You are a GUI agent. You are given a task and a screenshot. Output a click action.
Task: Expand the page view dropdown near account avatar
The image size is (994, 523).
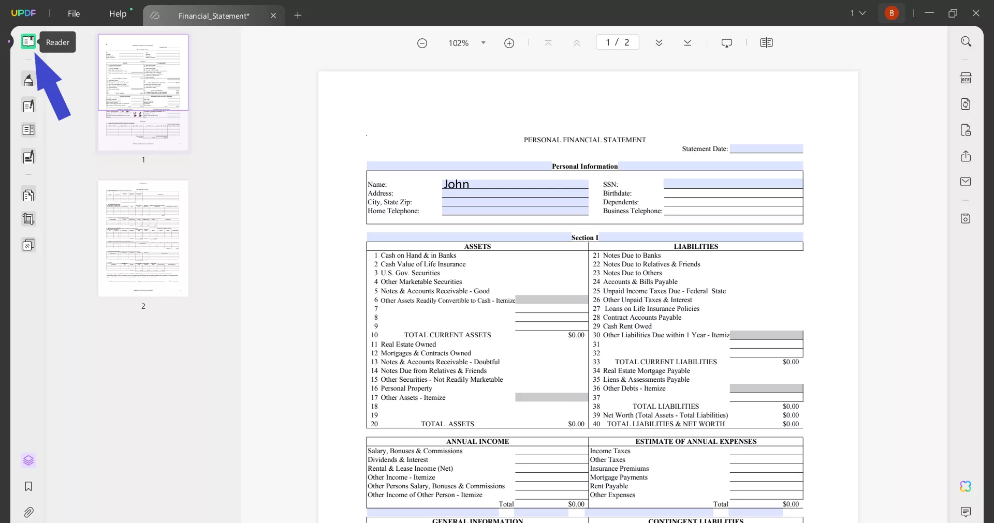click(858, 13)
